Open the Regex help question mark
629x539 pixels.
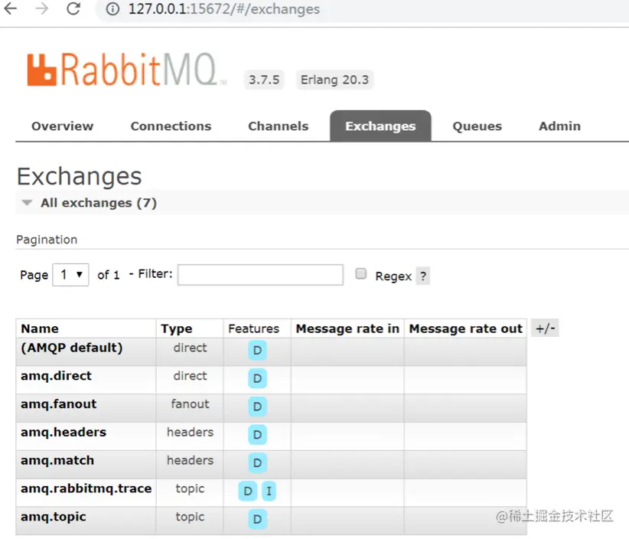[x=423, y=276]
